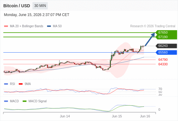Click the Jun 15 date marker
The image size is (178, 121).
117,116
